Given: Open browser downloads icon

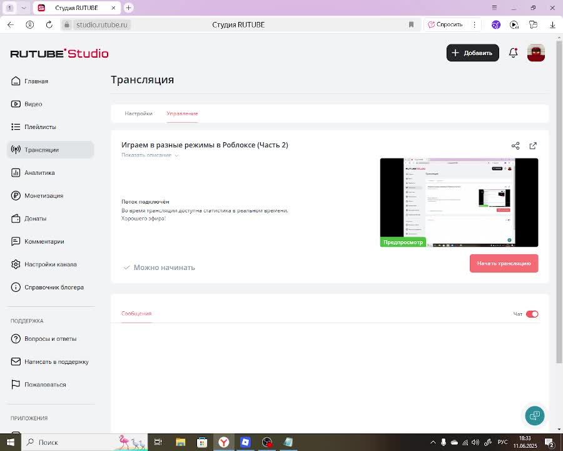Looking at the screenshot, I should [x=552, y=25].
